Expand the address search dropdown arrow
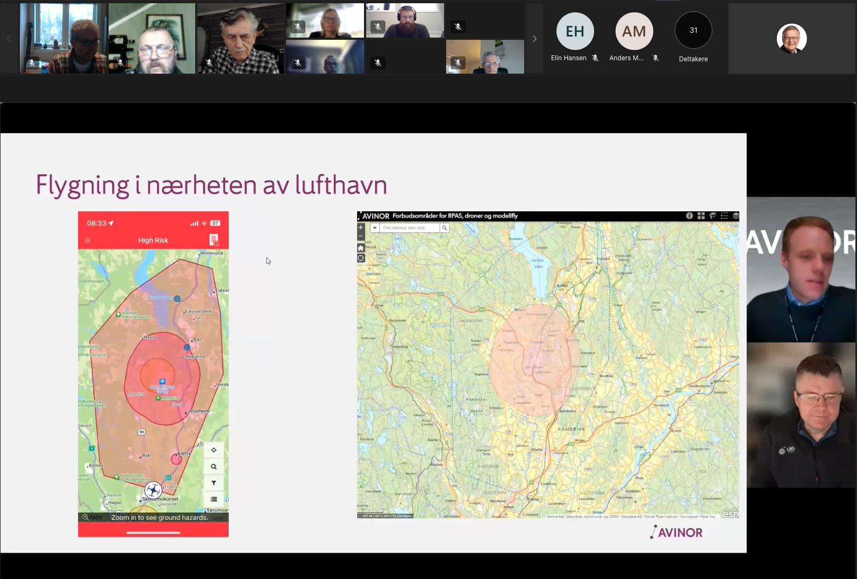The width and height of the screenshot is (857, 579). click(x=375, y=228)
